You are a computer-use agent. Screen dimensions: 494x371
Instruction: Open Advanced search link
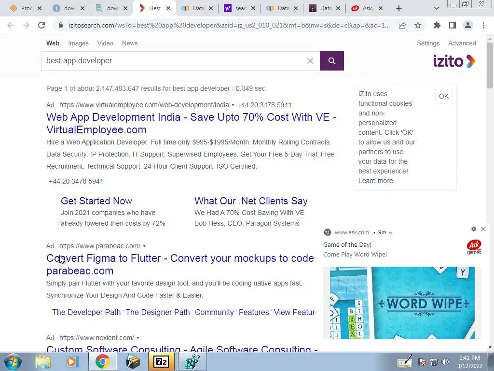point(462,43)
